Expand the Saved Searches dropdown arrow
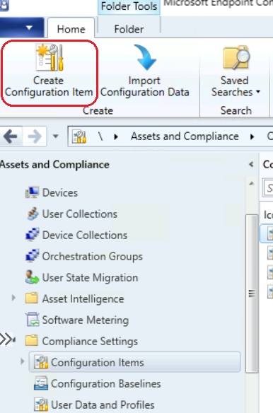The image size is (273, 413). coord(258,92)
